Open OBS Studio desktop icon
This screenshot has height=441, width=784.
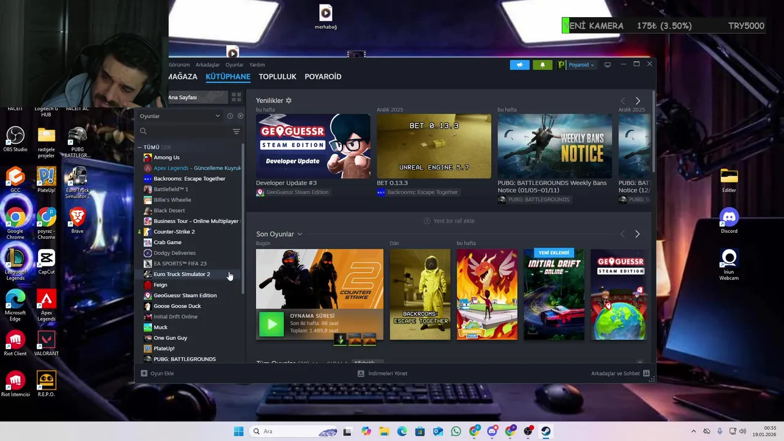coord(15,139)
